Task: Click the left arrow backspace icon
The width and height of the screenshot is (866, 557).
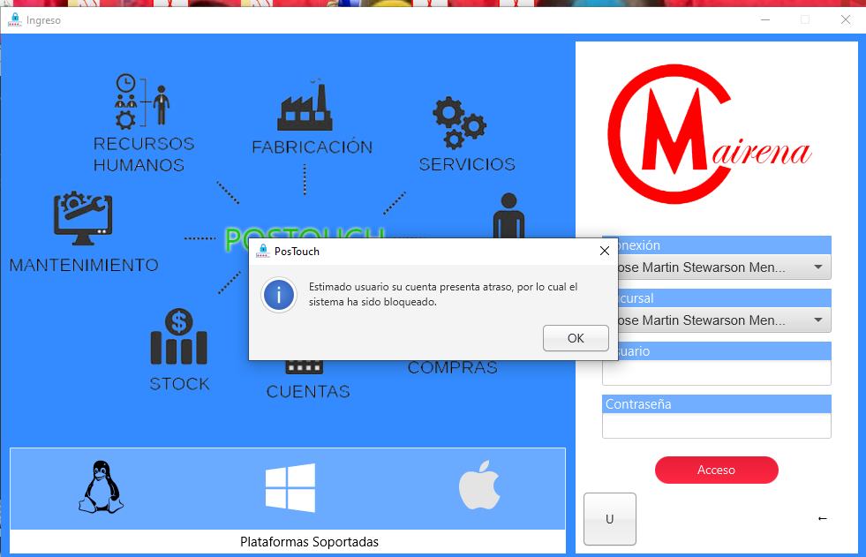Action: pyautogui.click(x=823, y=519)
